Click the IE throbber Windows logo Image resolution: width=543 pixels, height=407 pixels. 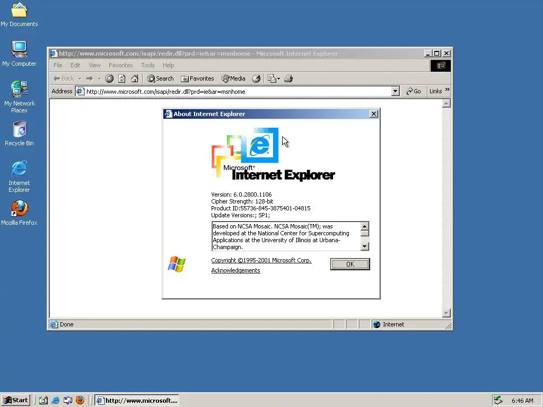(441, 65)
